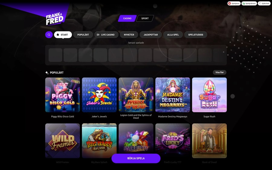Launch Madame Destiny Megaways game
Screen dimensions: 272x170
tap(173, 95)
